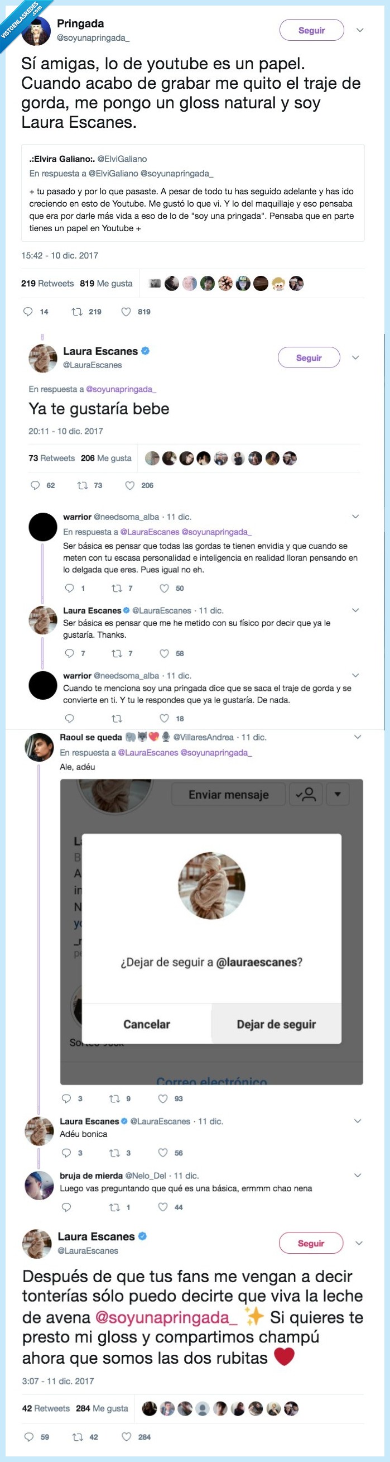Like Raoul se queda's reply with 93 likes
The height and width of the screenshot is (1462, 390).
click(163, 1098)
